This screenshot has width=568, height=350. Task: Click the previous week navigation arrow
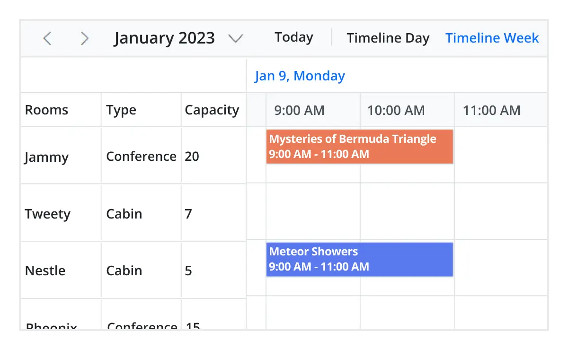(x=47, y=38)
